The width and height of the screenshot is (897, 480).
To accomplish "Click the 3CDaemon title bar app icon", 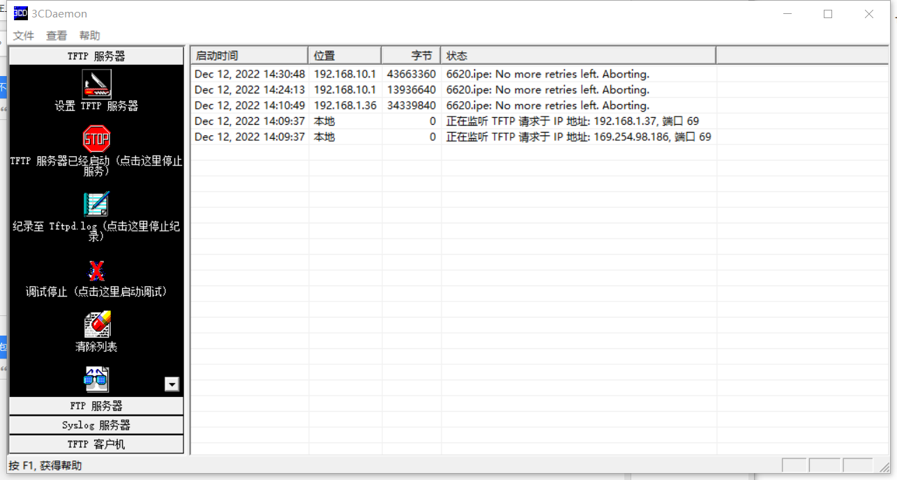I will point(21,13).
